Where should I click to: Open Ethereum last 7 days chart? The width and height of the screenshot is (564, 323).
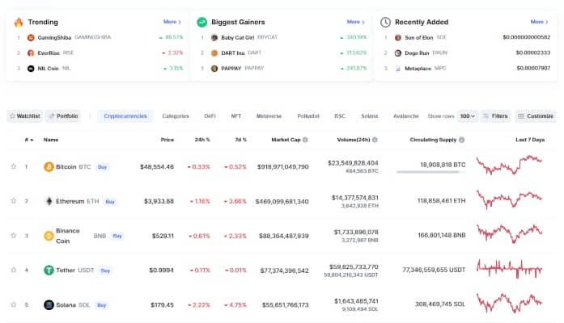(x=509, y=199)
